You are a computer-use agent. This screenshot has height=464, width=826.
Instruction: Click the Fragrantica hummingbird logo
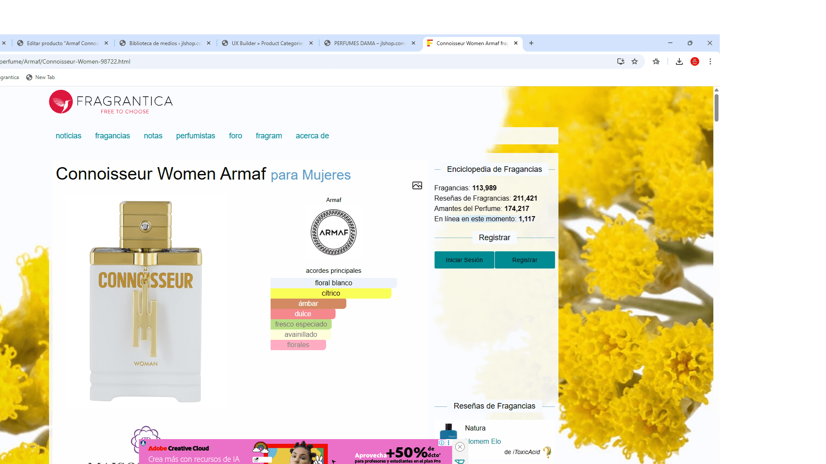(61, 102)
